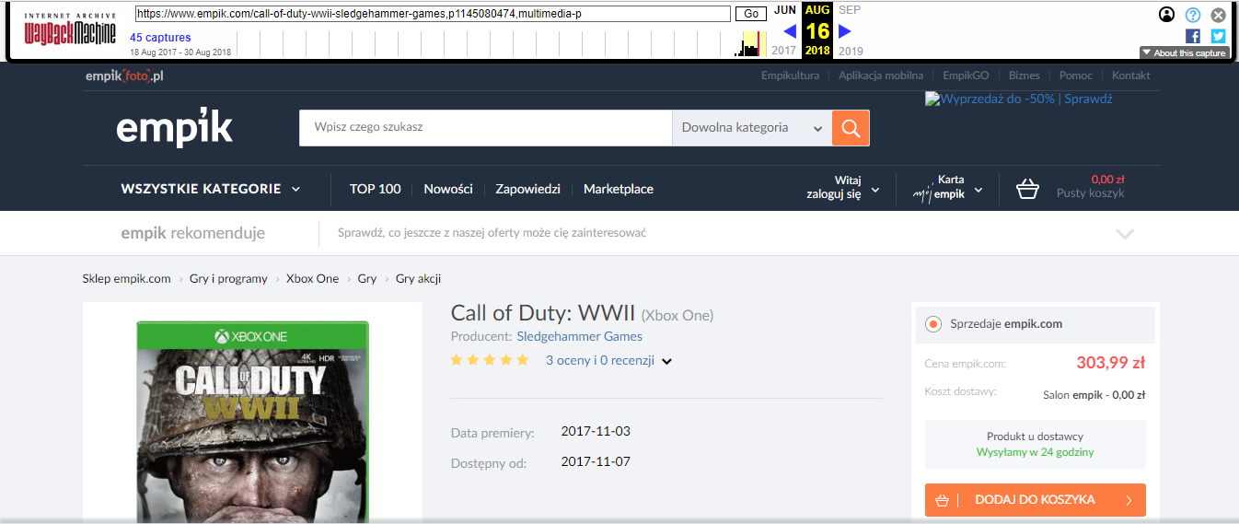Click the 'Wyprzedaż do -50% | Sprawdź' banner
The height and width of the screenshot is (524, 1239).
(x=1019, y=99)
